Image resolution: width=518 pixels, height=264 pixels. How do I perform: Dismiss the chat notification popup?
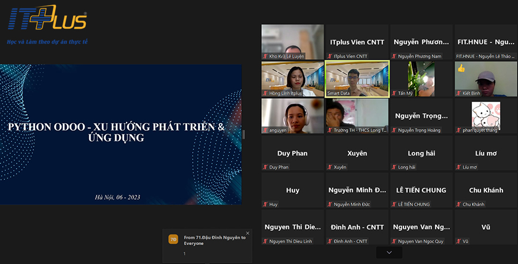[x=247, y=233]
